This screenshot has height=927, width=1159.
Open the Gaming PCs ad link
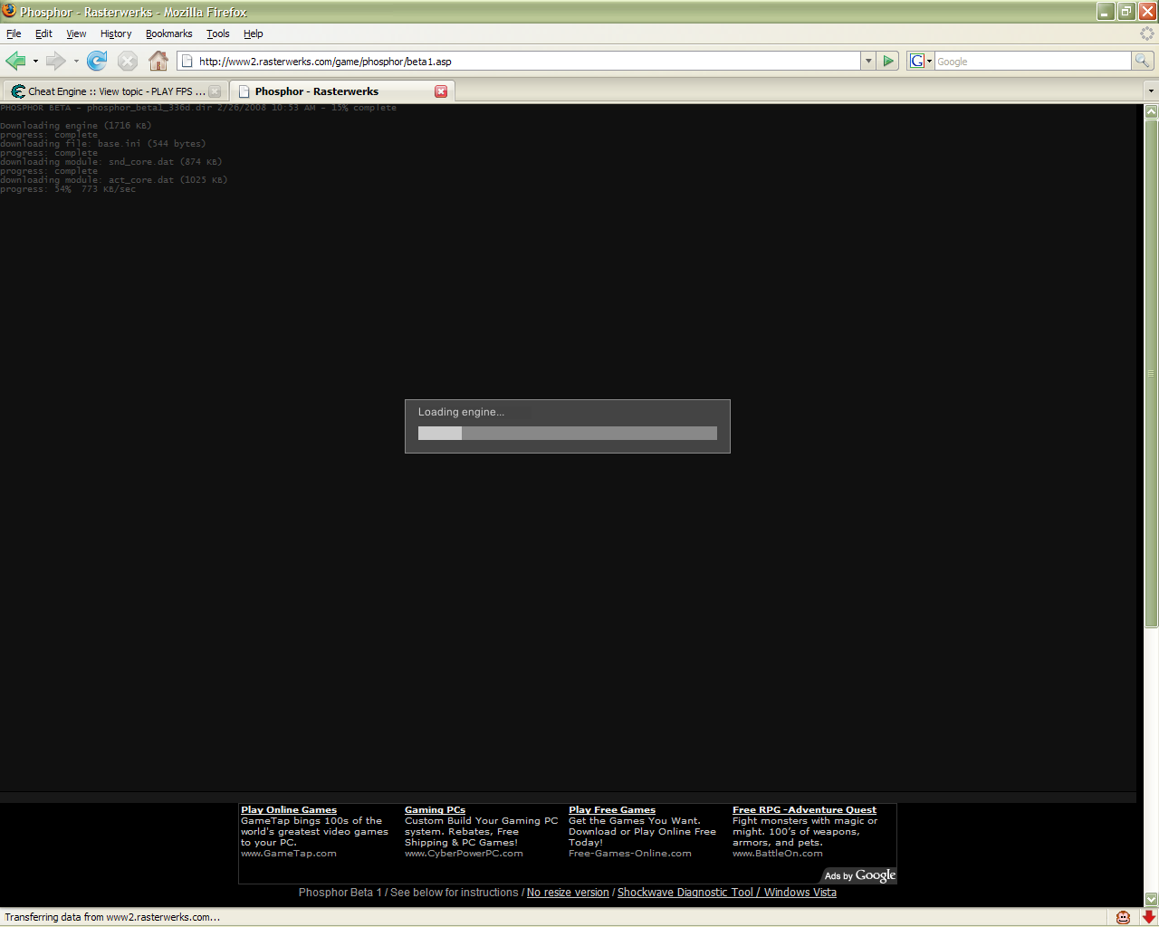pos(435,810)
